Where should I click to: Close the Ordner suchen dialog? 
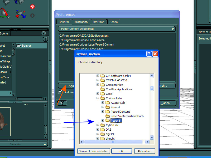[x=155, y=54]
